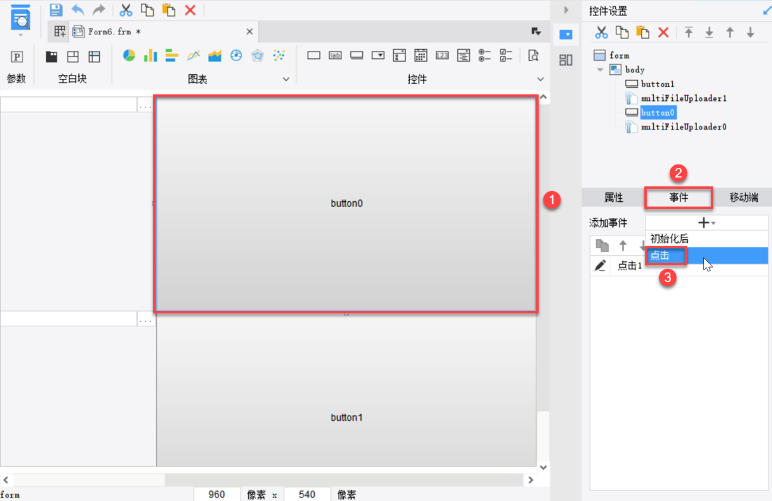Click the parameter panel P icon
Image resolution: width=772 pixels, height=501 pixels.
(17, 57)
